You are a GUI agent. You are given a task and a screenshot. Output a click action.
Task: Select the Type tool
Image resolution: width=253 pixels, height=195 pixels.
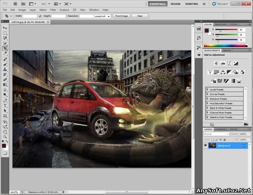pos(5,106)
